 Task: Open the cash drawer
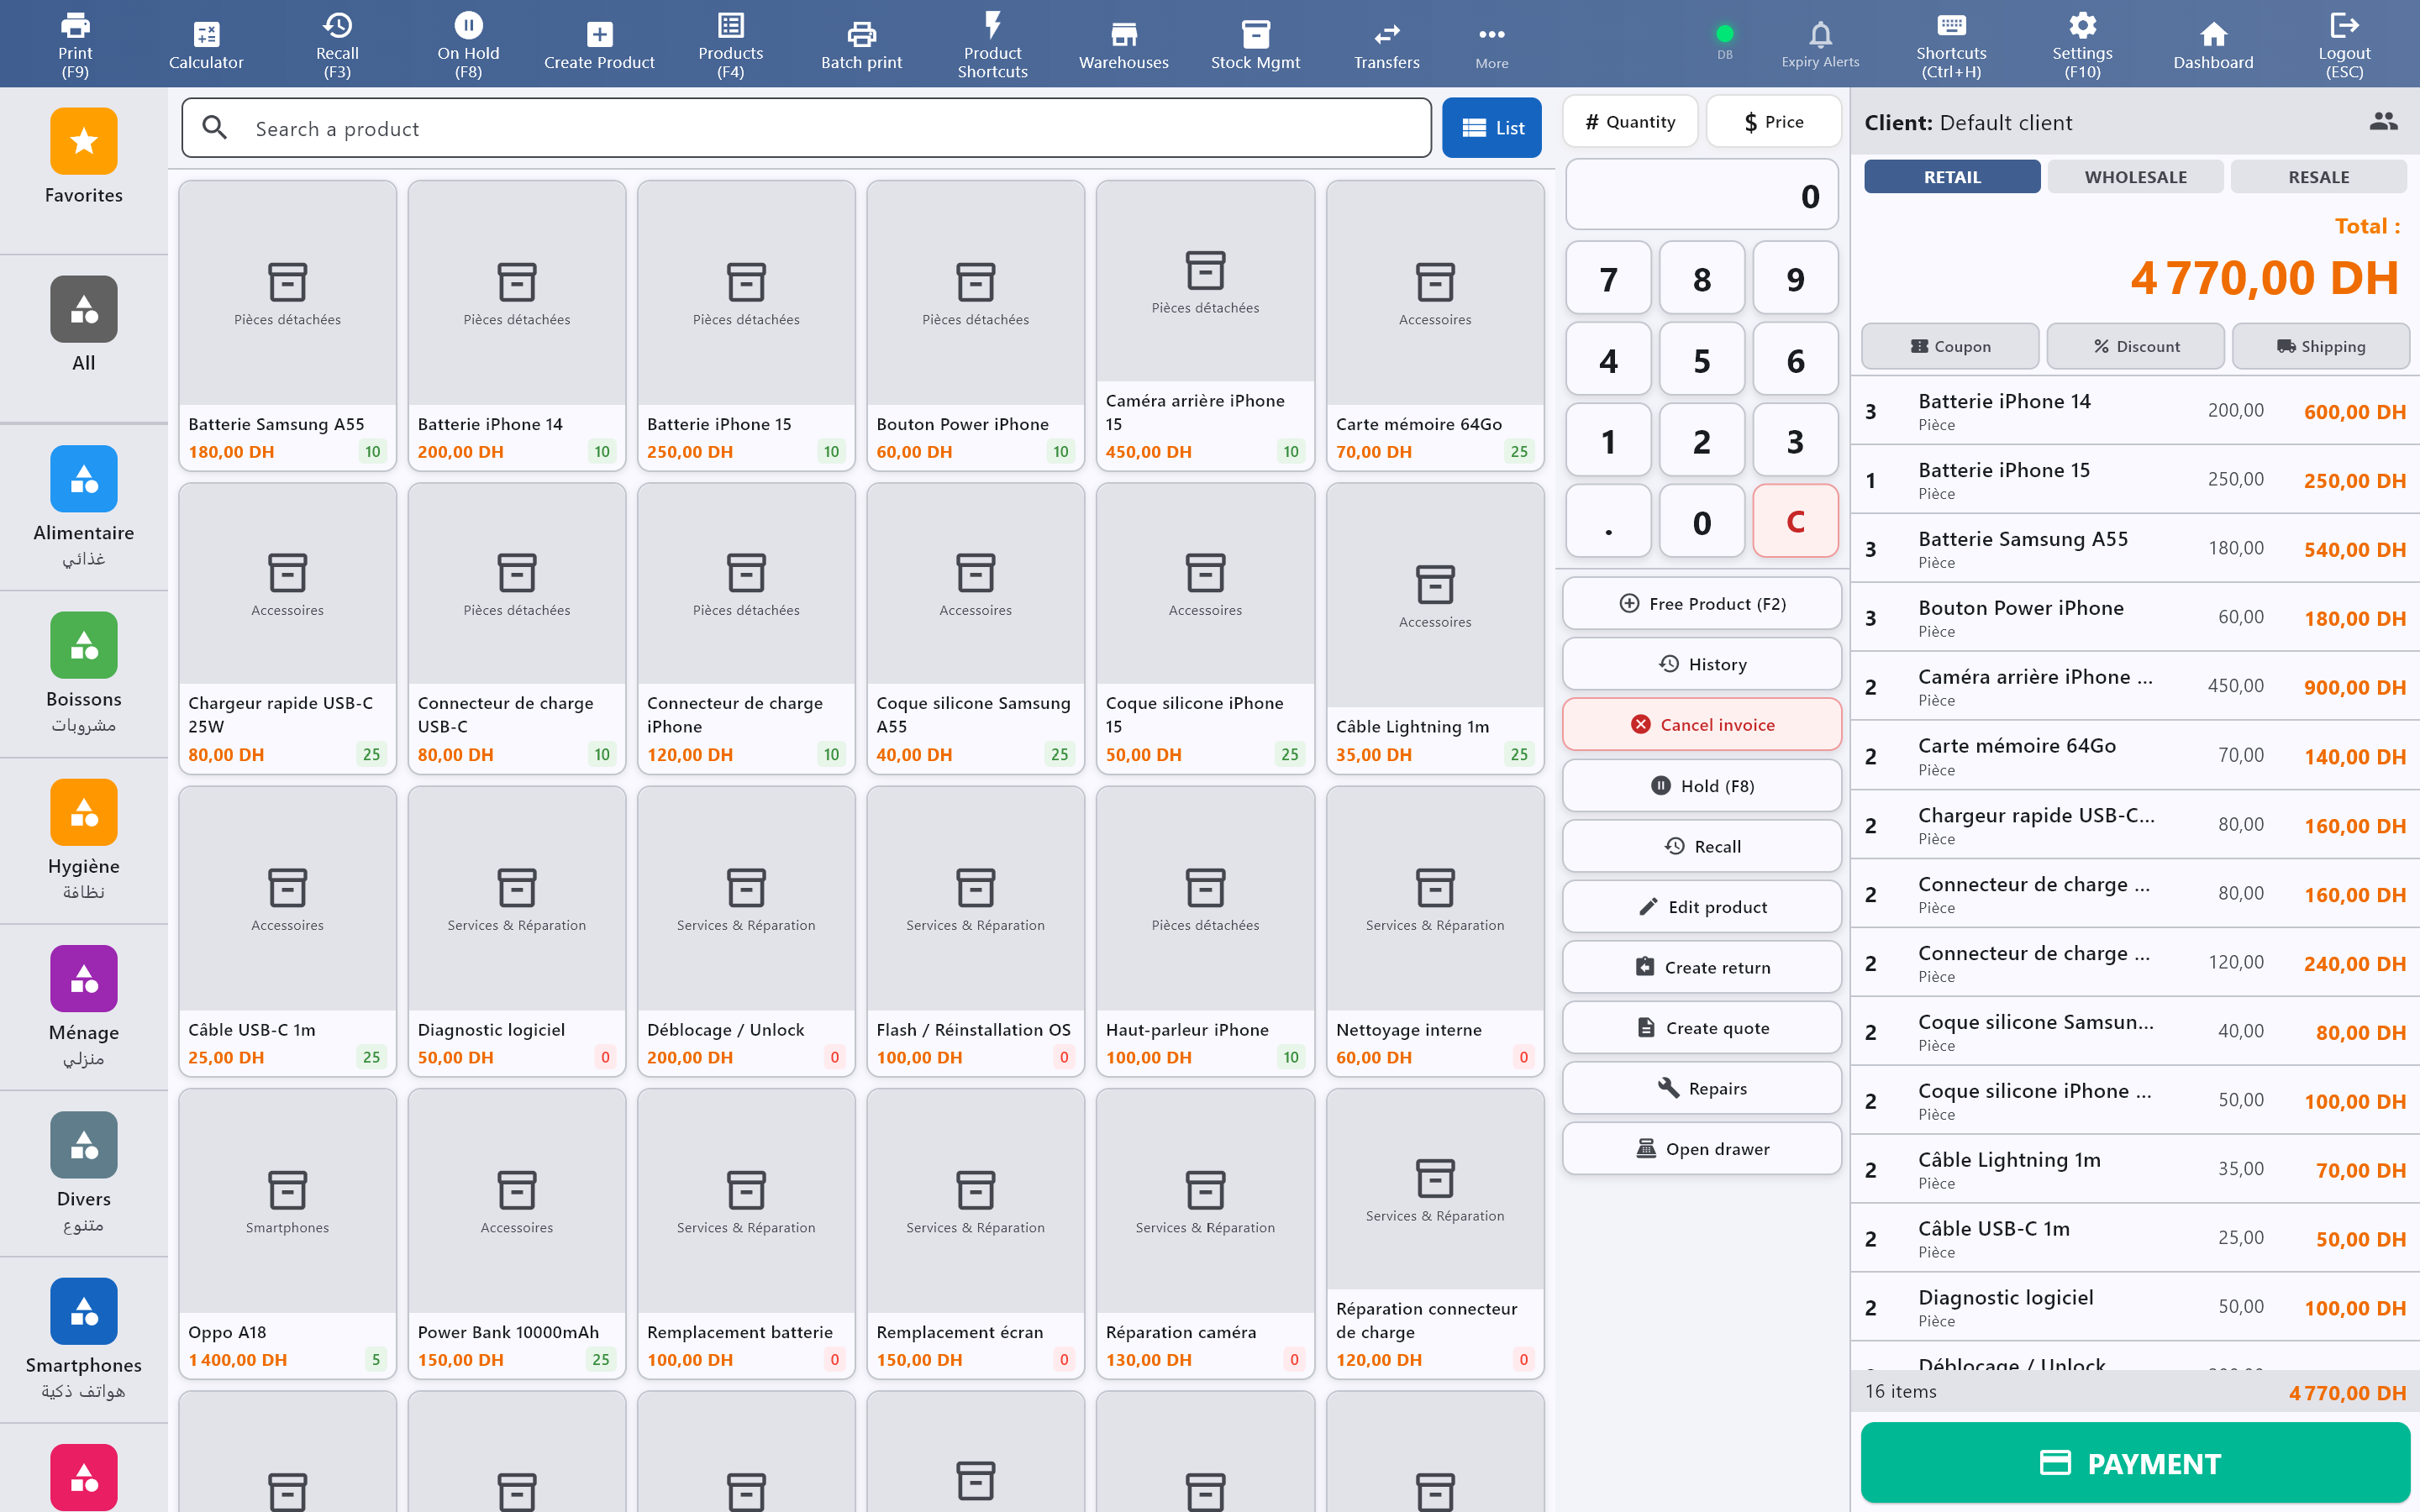1701,1148
